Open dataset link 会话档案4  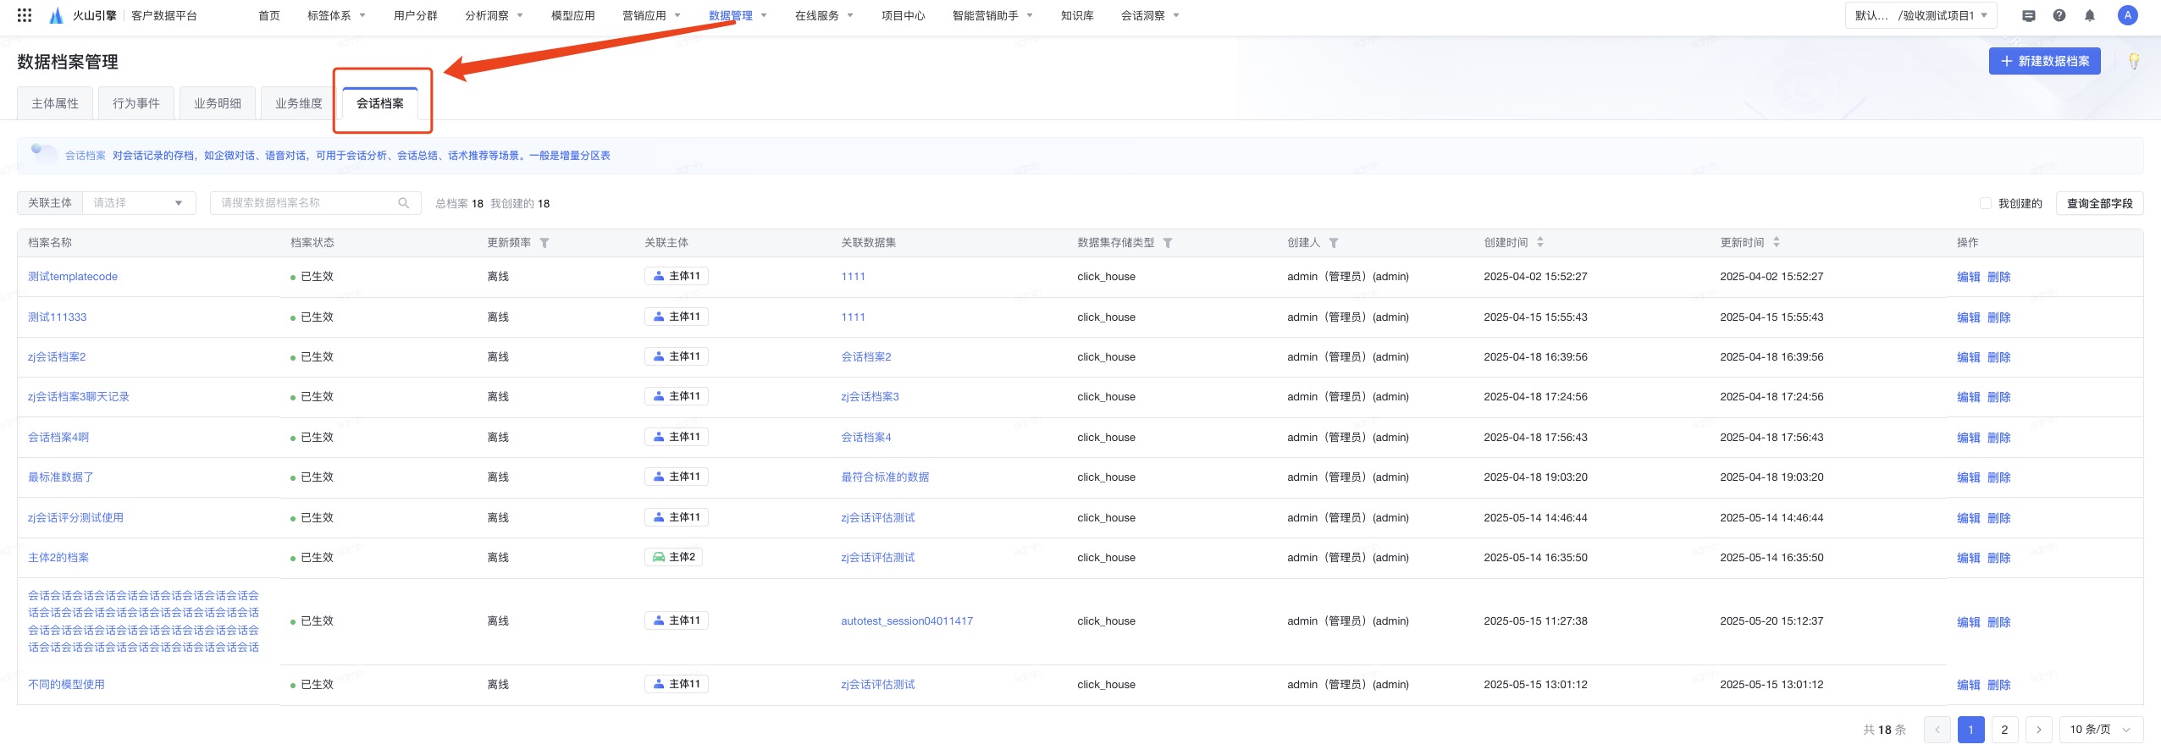(866, 438)
